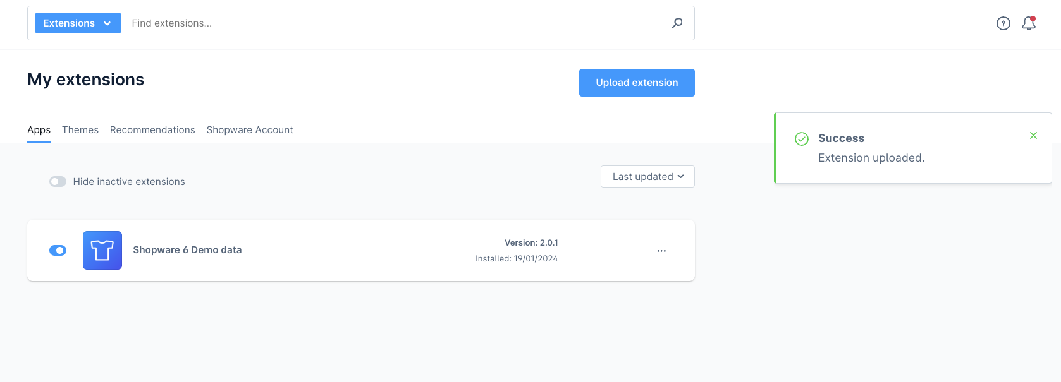
Task: Select the Recommendations tab link
Action: click(152, 129)
